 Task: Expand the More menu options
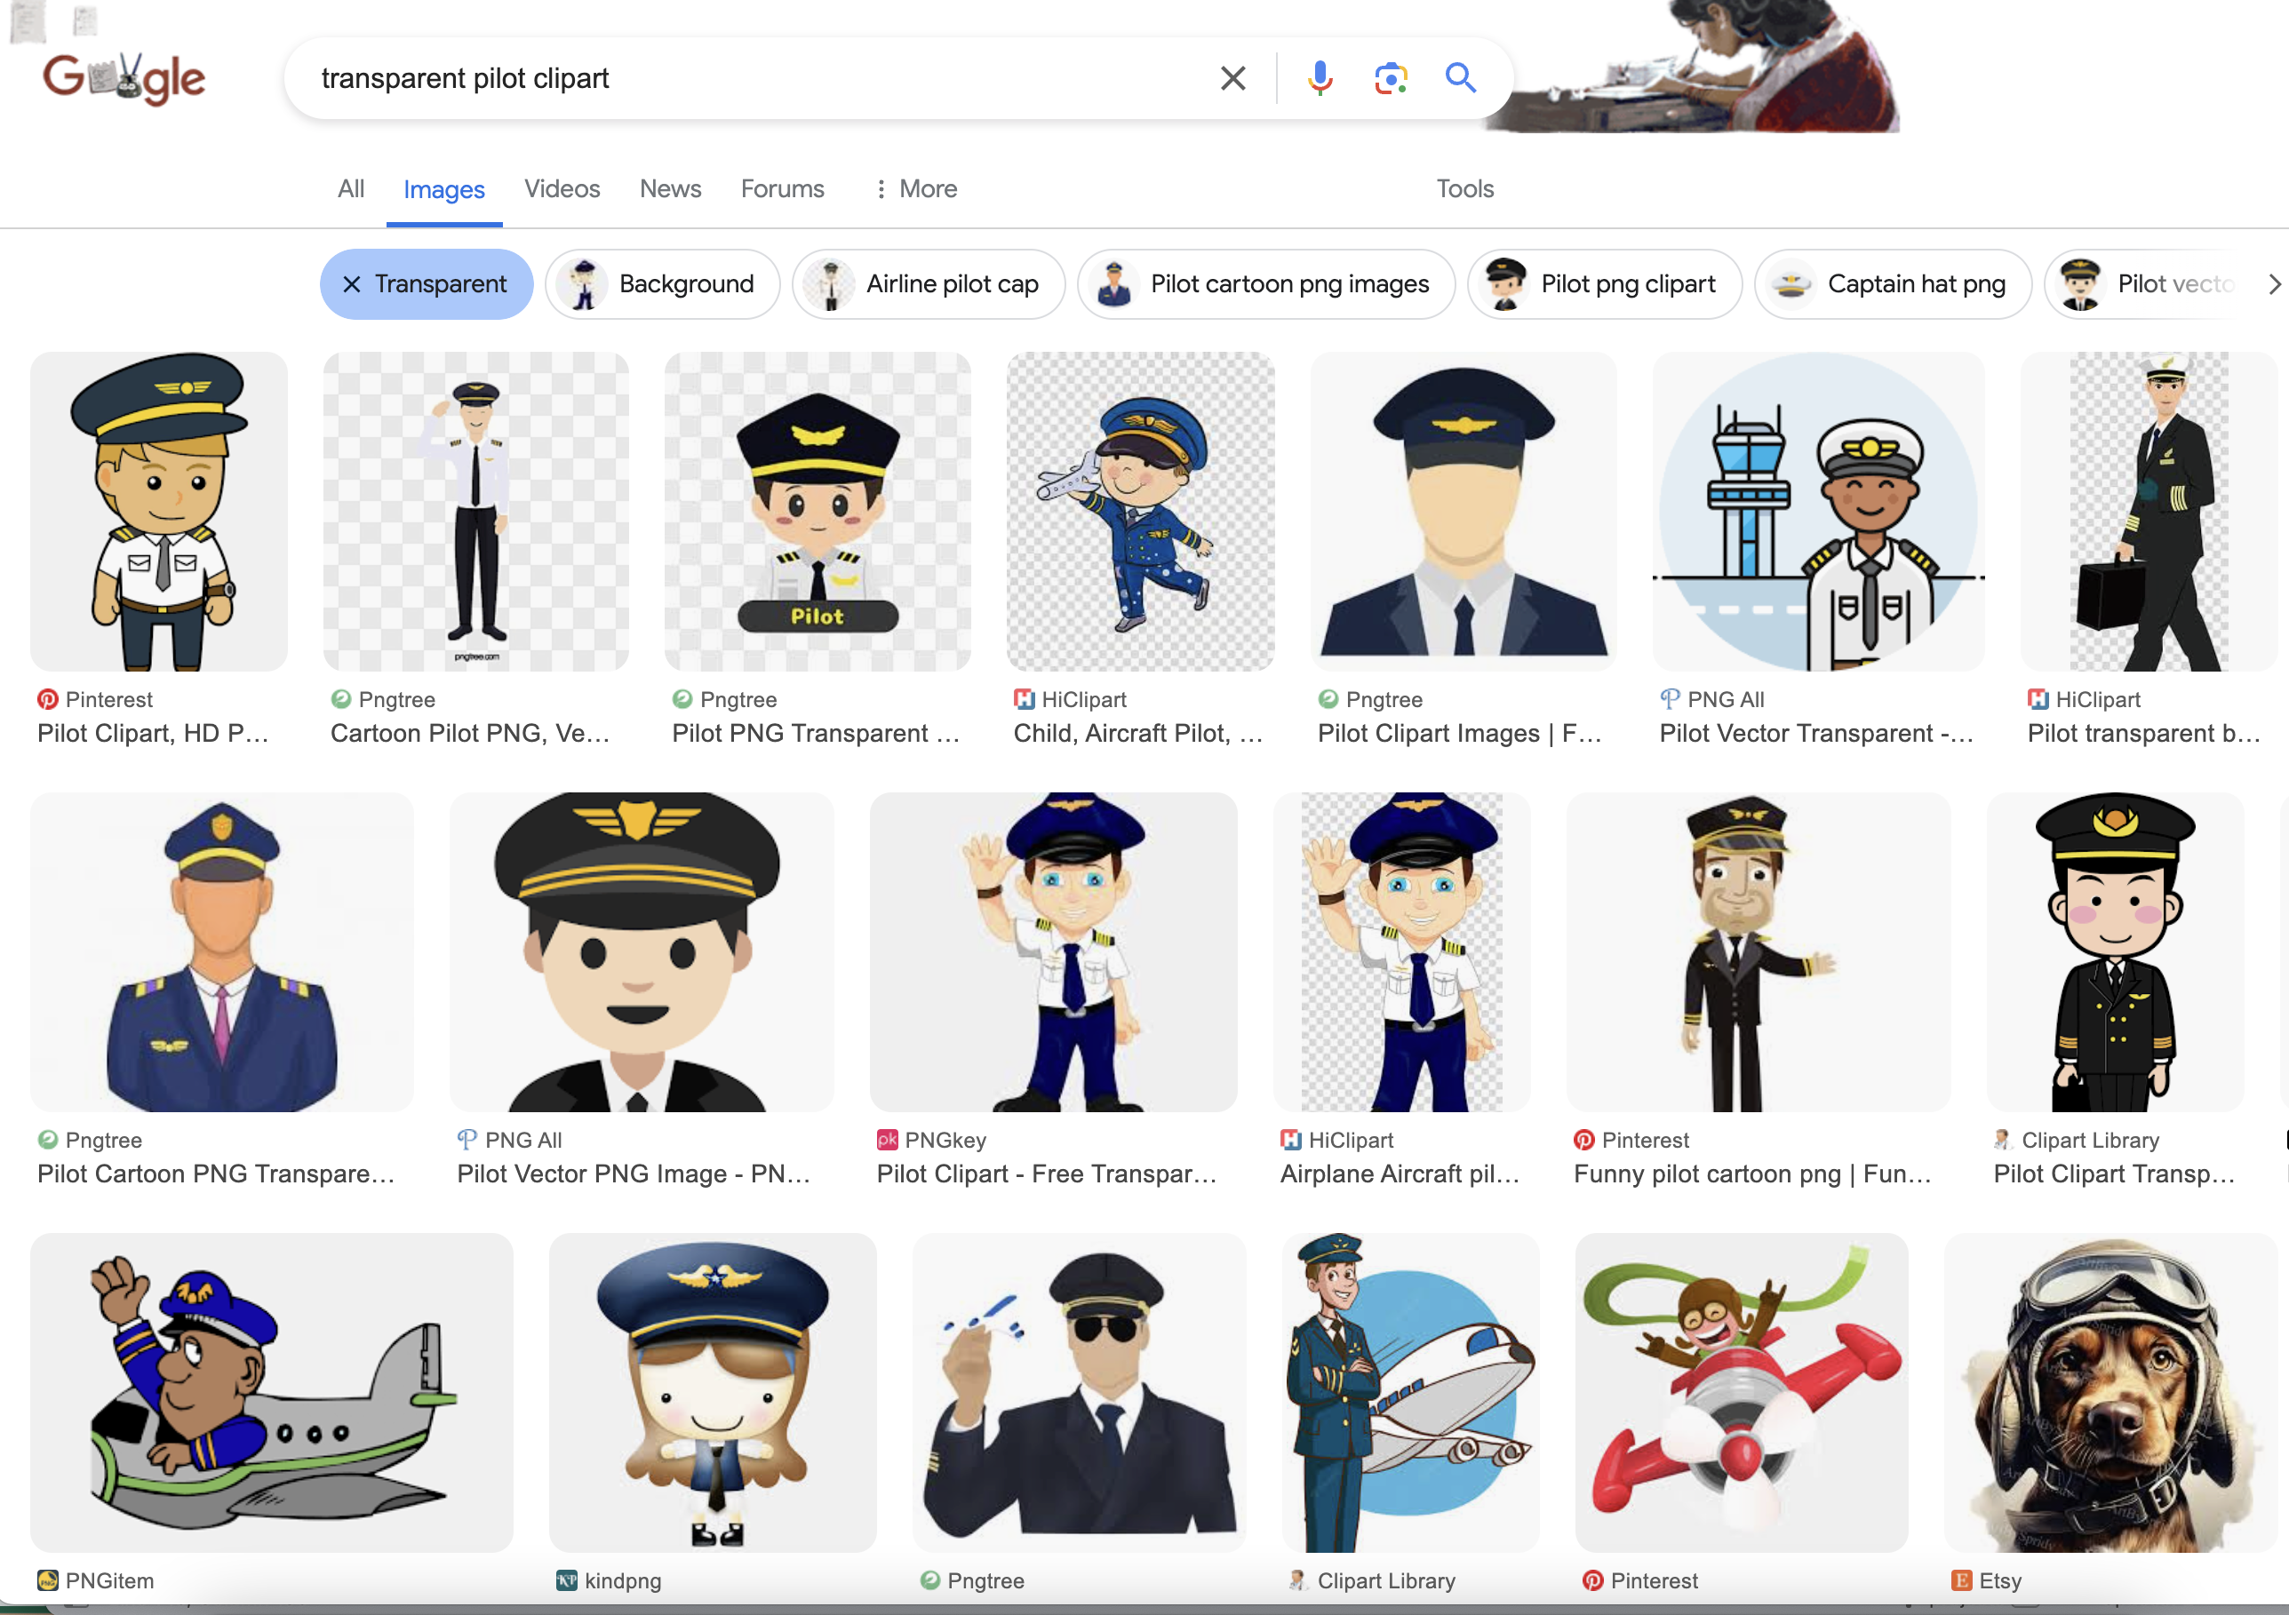(911, 188)
